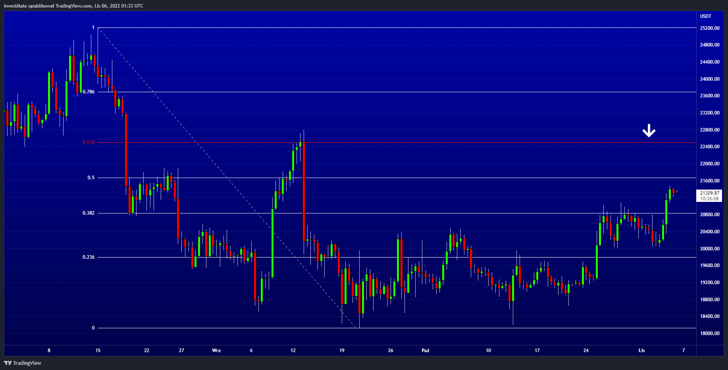Select the red Fibonacci 0.618 label
The image size is (728, 370).
coord(89,142)
